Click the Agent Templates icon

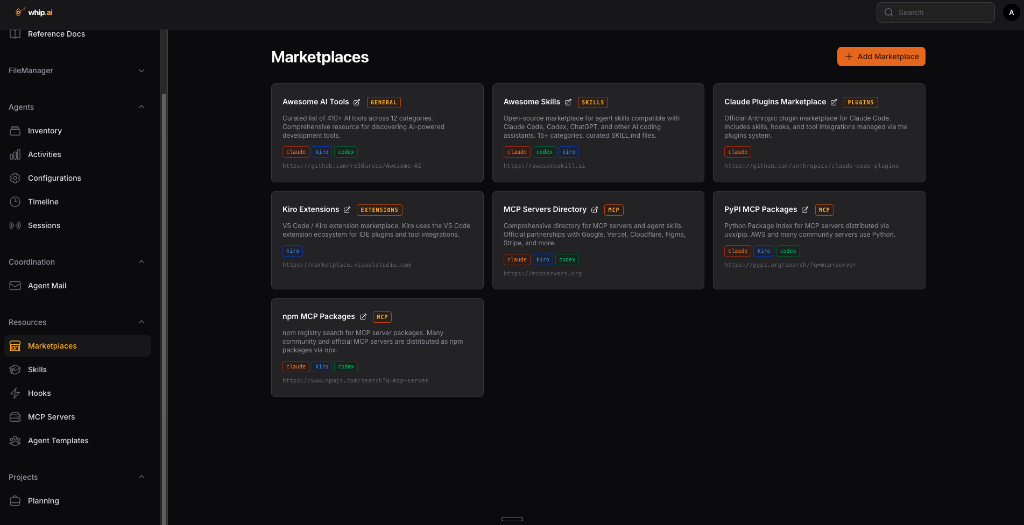(x=15, y=441)
